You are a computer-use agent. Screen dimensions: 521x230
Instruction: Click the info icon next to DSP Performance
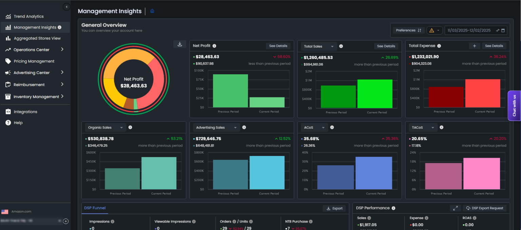[393, 208]
